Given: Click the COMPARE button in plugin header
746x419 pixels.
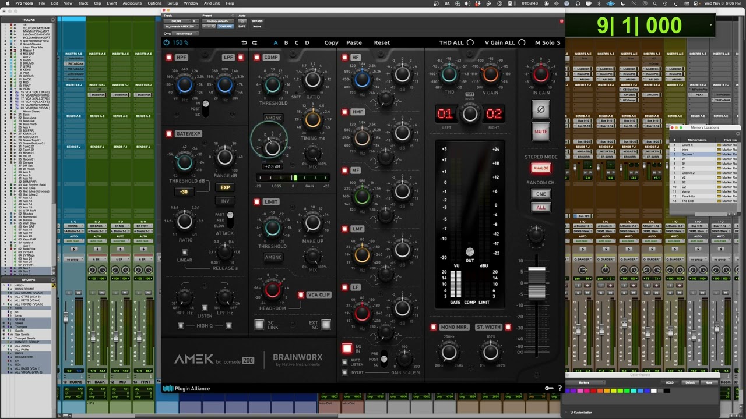Looking at the screenshot, I should (225, 26).
